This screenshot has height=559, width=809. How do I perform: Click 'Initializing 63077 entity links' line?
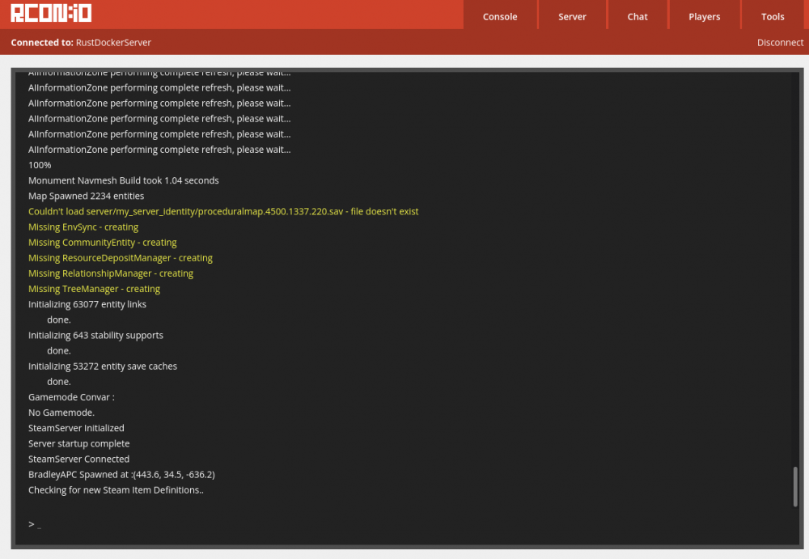click(87, 304)
